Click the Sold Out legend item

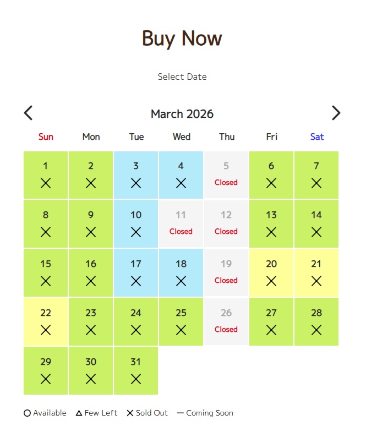[147, 413]
